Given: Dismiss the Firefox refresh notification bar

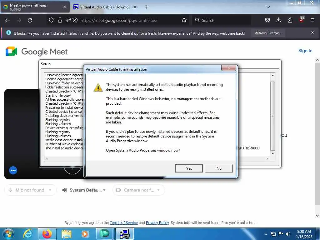Looking at the screenshot, I should (312, 32).
